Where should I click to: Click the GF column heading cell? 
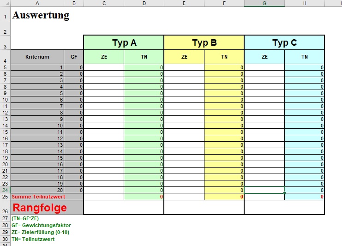tap(74, 57)
